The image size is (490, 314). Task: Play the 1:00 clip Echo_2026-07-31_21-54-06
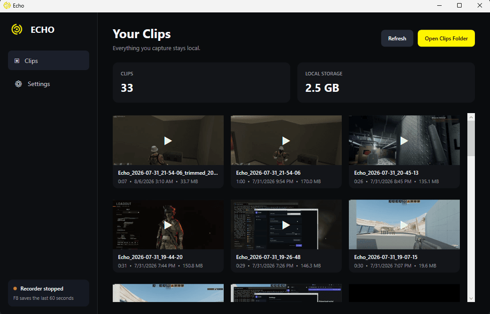pyautogui.click(x=286, y=141)
